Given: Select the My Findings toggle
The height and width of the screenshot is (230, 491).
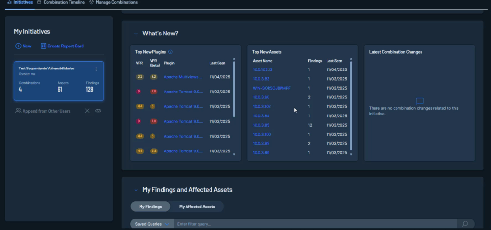Looking at the screenshot, I should (x=151, y=207).
